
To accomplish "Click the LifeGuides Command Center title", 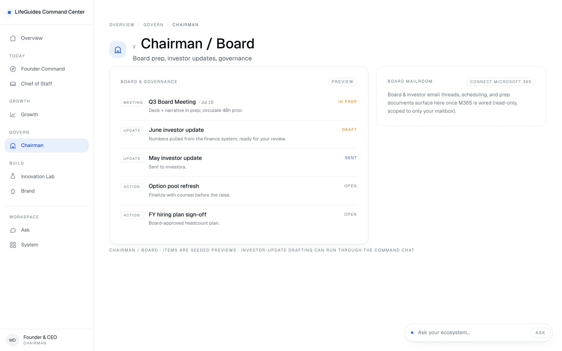I will 50,12.
